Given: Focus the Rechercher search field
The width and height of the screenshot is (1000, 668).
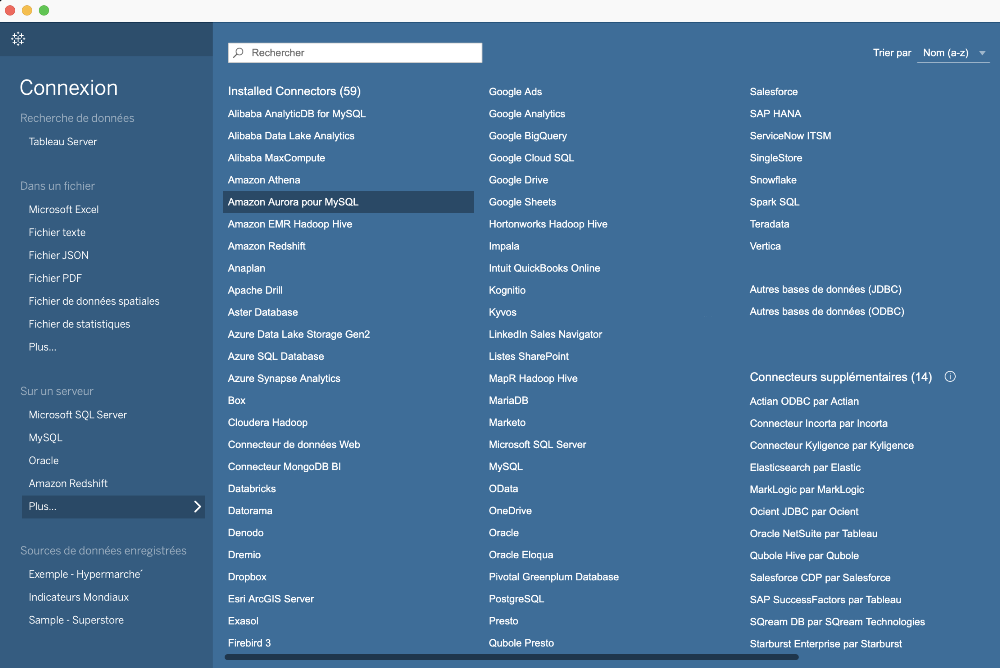Looking at the screenshot, I should click(x=355, y=53).
